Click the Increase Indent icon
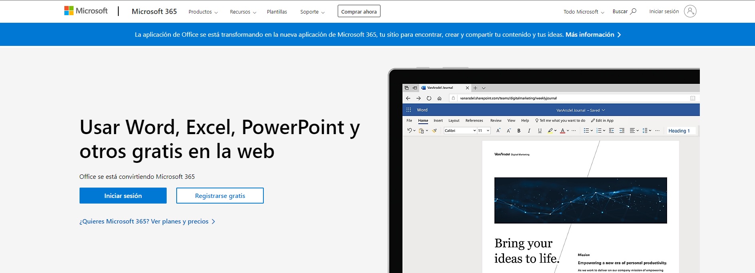755x273 pixels. pyautogui.click(x=622, y=131)
